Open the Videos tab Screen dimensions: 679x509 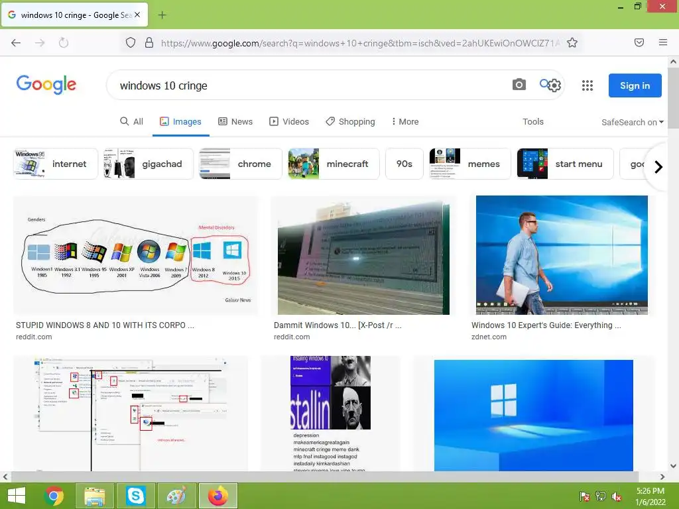pyautogui.click(x=289, y=122)
